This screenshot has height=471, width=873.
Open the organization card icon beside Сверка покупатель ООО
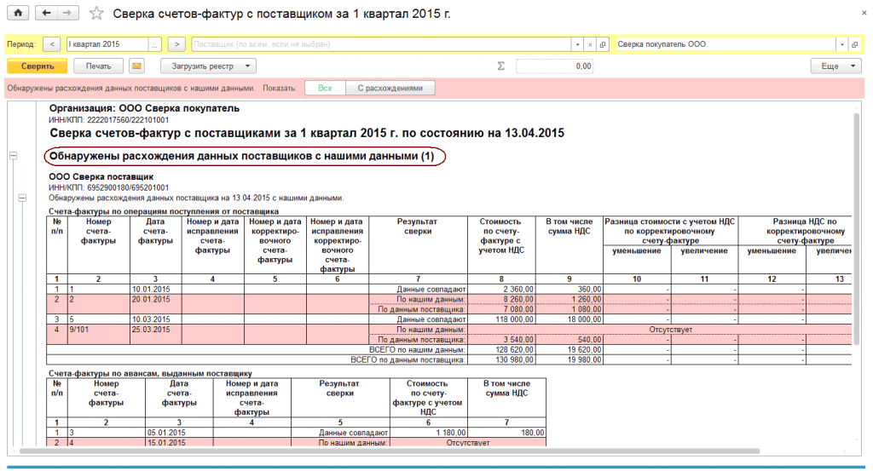point(854,44)
